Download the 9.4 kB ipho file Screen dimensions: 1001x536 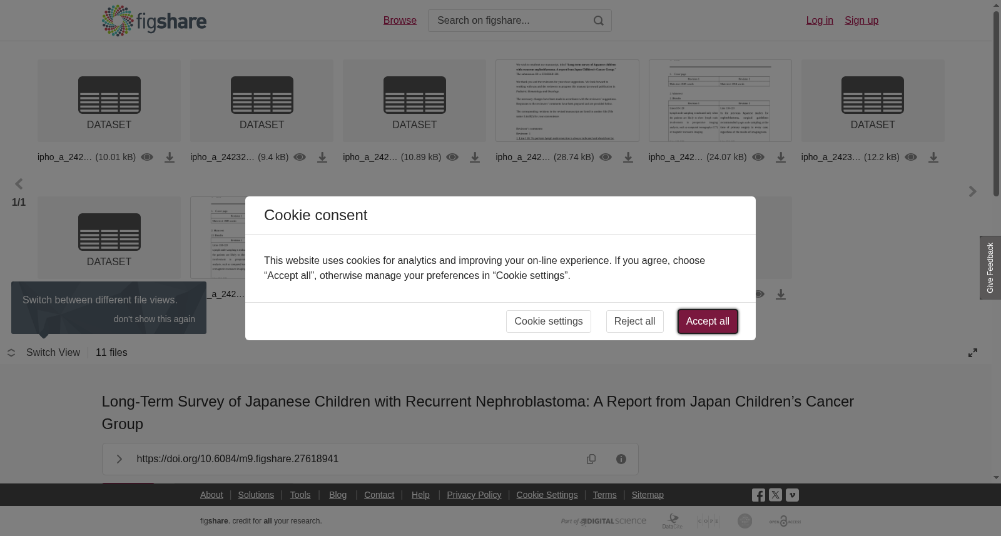pyautogui.click(x=322, y=158)
